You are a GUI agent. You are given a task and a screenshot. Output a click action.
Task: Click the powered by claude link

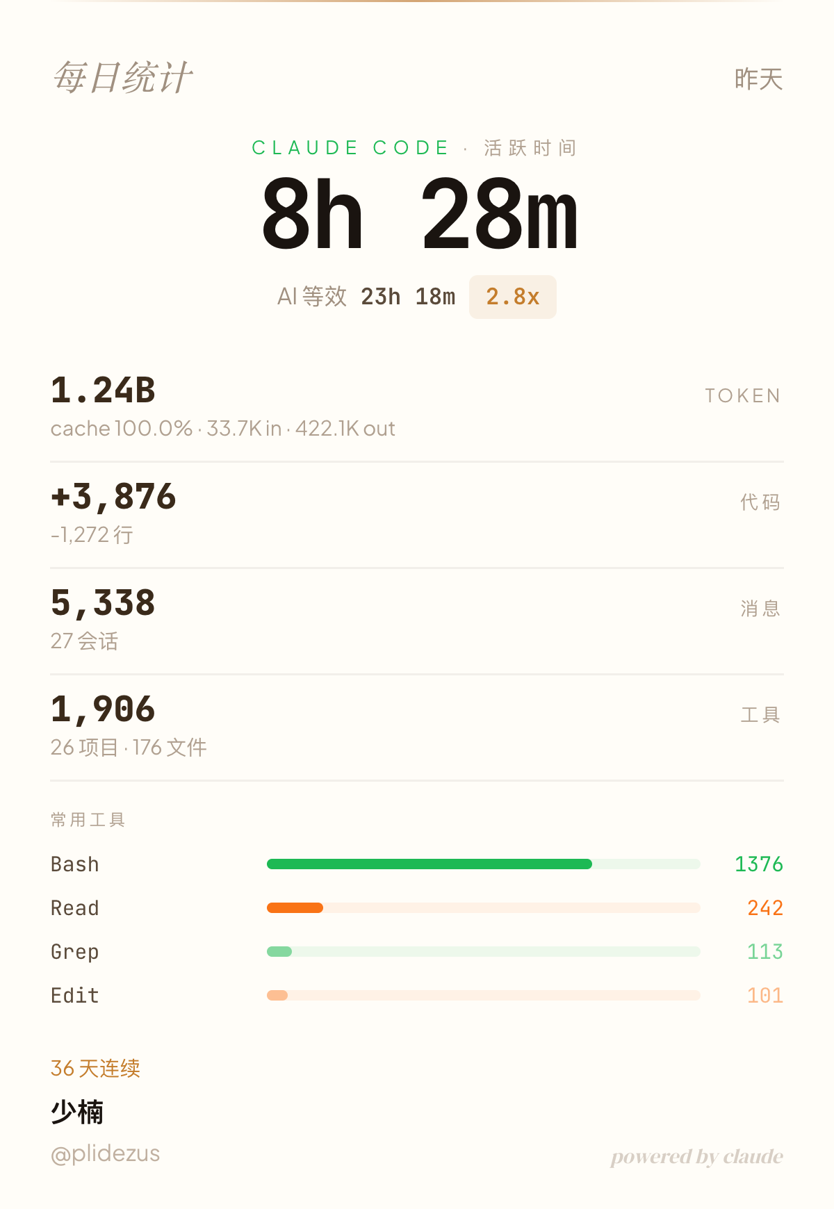click(696, 1157)
